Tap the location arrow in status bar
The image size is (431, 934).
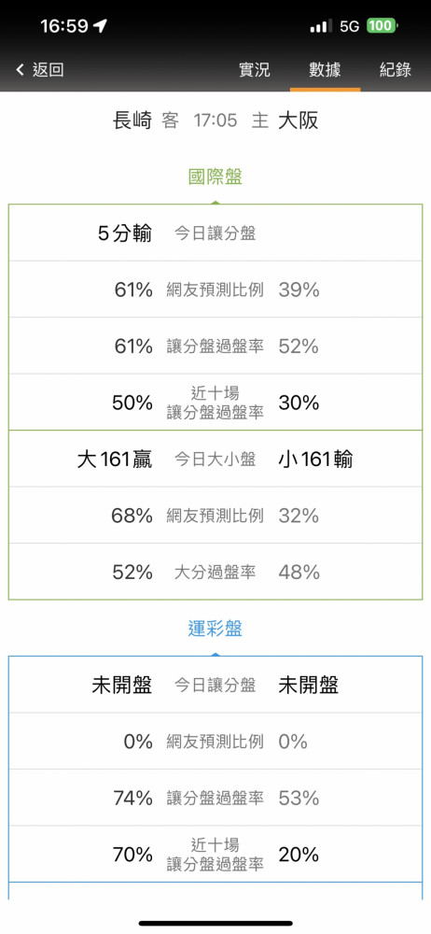(101, 26)
